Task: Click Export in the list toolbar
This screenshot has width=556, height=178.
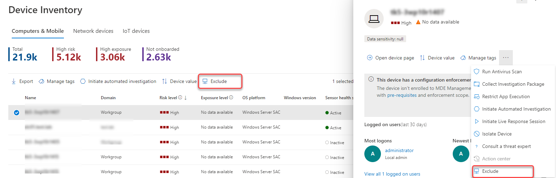Action: pyautogui.click(x=22, y=81)
